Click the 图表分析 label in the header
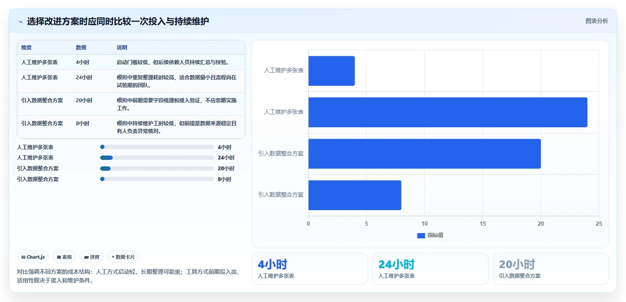This screenshot has height=302, width=626. [597, 21]
